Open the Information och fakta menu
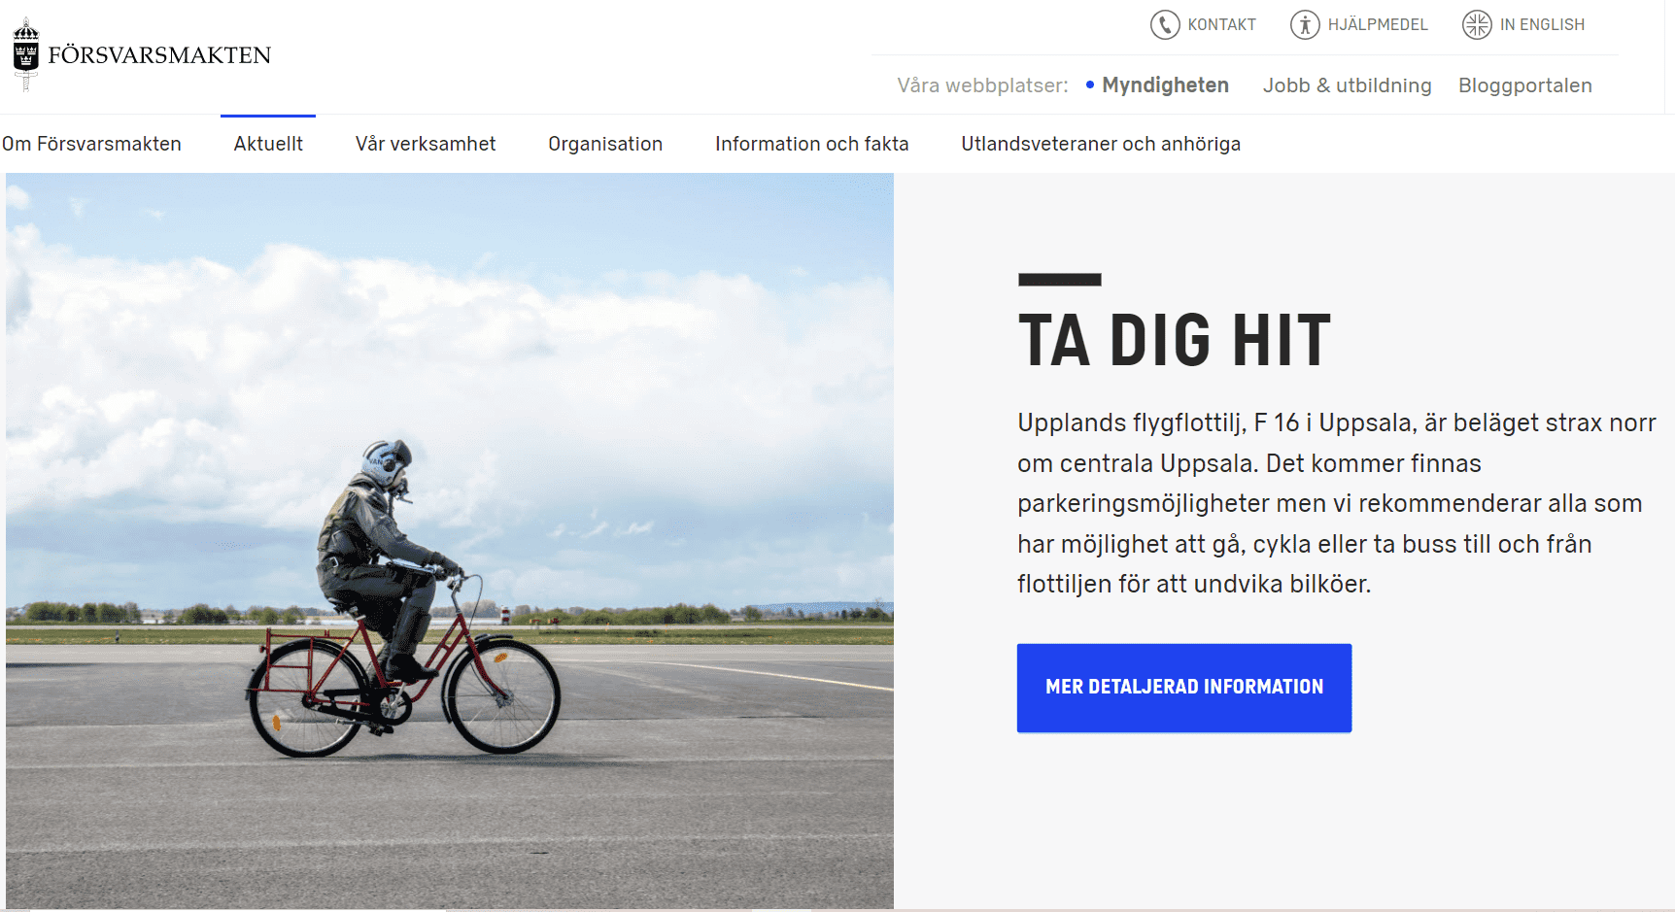 coord(811,144)
